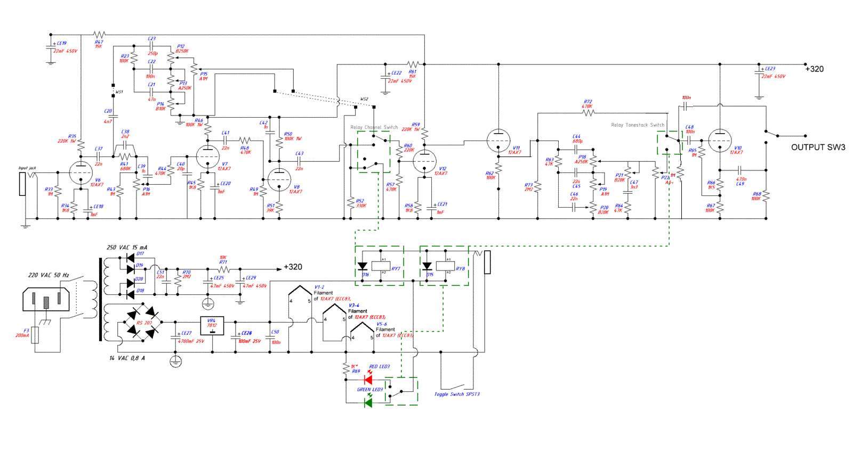Select the V7 12AX7 triode symbol
Image resolution: width=853 pixels, height=460 pixels.
(x=207, y=157)
